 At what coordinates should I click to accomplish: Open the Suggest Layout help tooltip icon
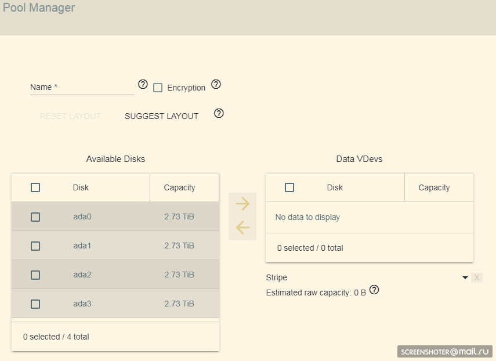219,113
